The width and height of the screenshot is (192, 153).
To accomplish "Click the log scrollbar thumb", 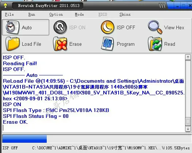I will (x=188, y=122).
